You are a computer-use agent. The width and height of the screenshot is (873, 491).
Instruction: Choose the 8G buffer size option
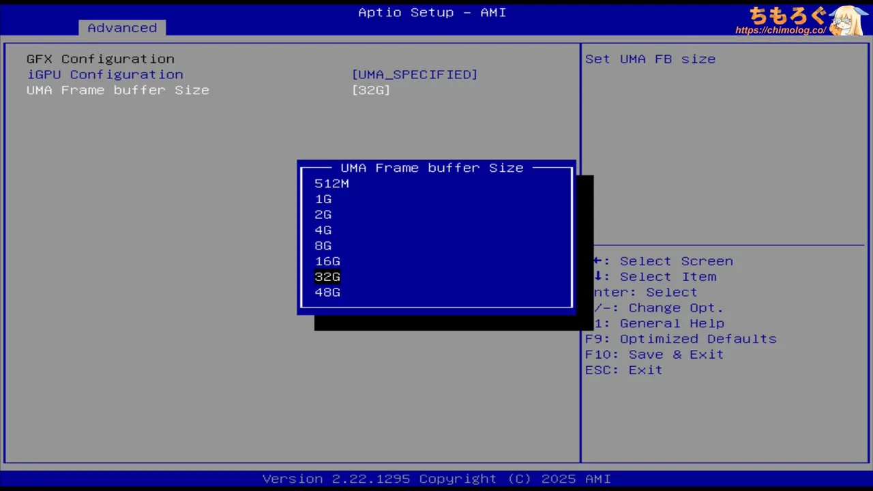pyautogui.click(x=323, y=246)
